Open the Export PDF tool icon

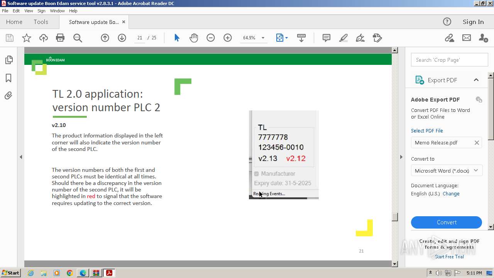click(420, 80)
